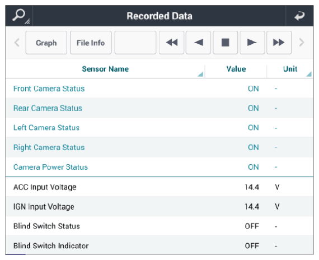Open the magnifier search icon
319x260 pixels.
pos(20,16)
